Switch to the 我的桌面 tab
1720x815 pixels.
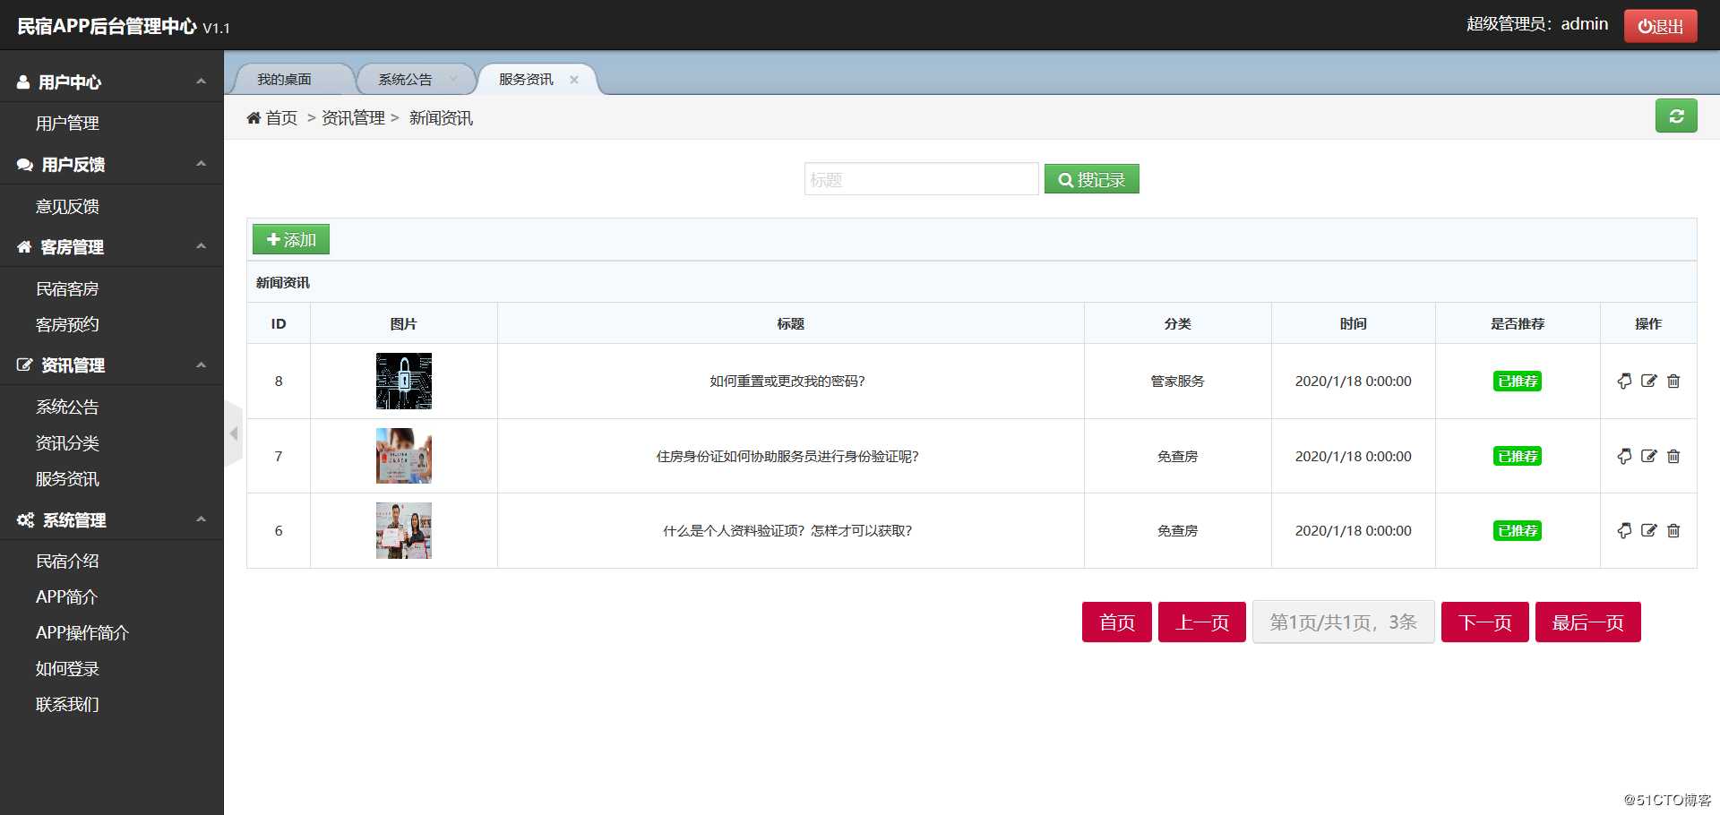[x=284, y=80]
